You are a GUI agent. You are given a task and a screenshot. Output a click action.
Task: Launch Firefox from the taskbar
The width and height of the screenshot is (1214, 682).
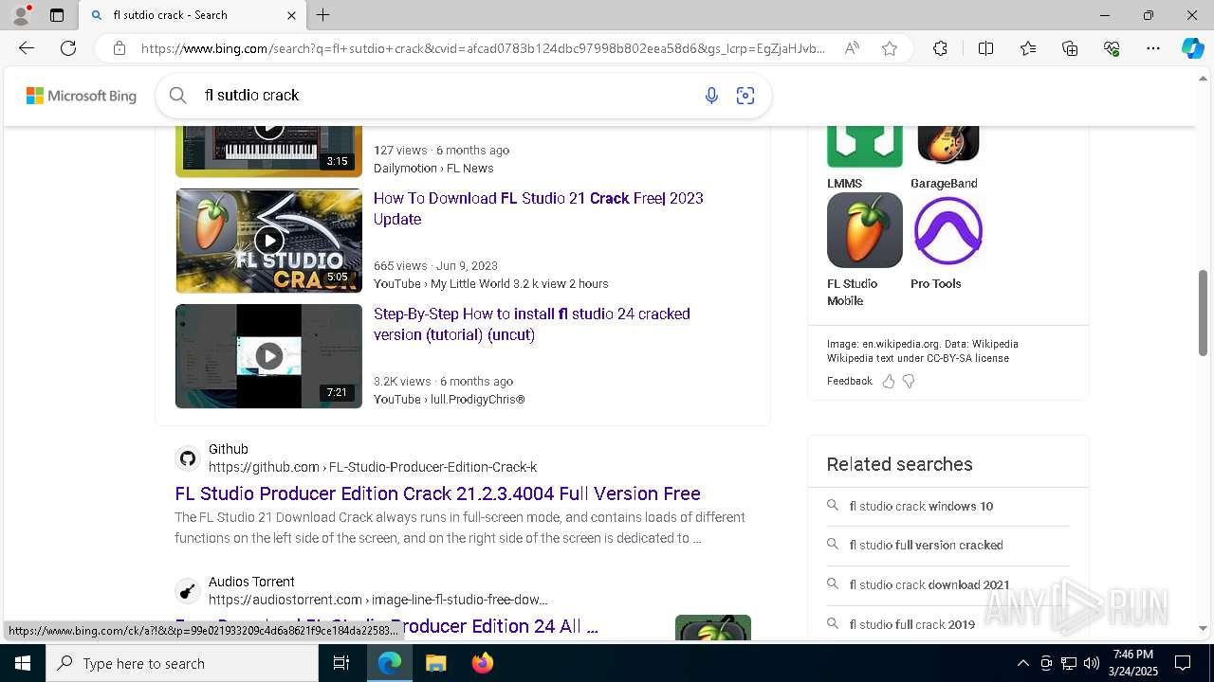[483, 663]
